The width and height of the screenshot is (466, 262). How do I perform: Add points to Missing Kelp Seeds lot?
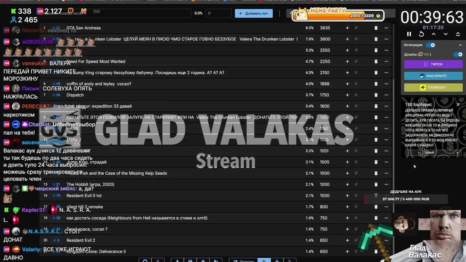click(x=347, y=173)
